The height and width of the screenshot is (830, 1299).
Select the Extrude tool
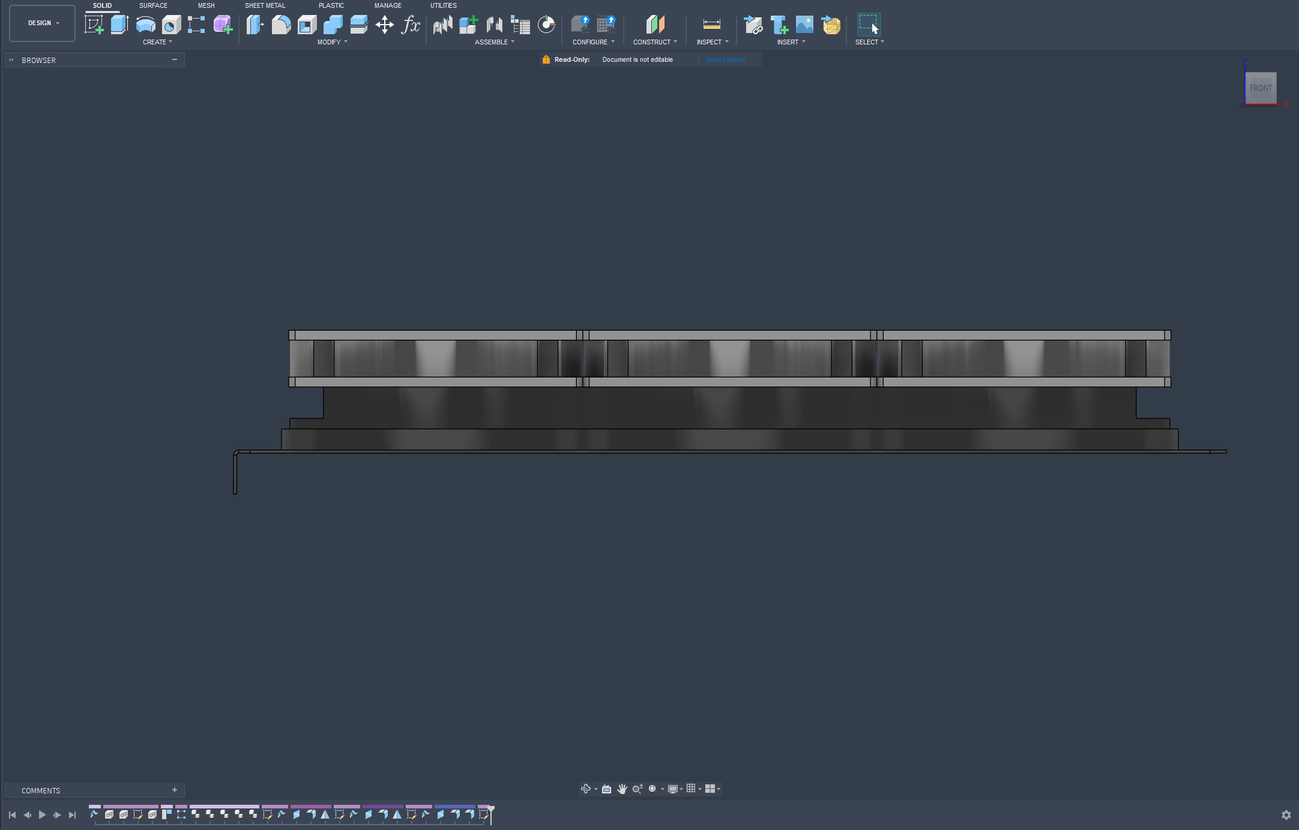pyautogui.click(x=119, y=25)
